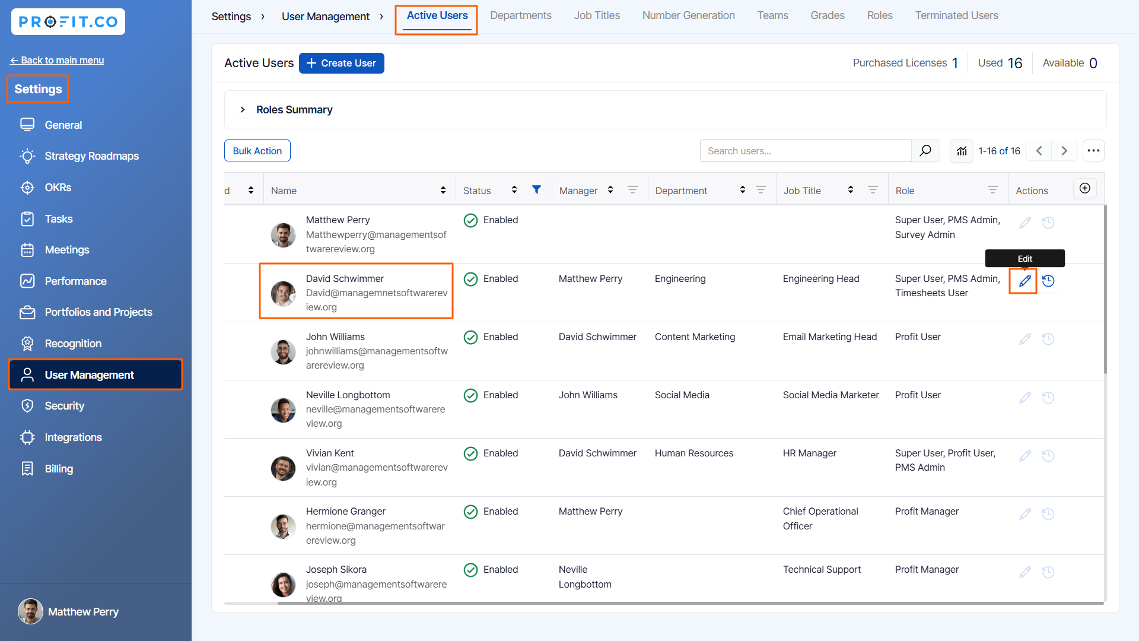Open the Role column filter
Screen dimensions: 1139x641
(x=992, y=190)
